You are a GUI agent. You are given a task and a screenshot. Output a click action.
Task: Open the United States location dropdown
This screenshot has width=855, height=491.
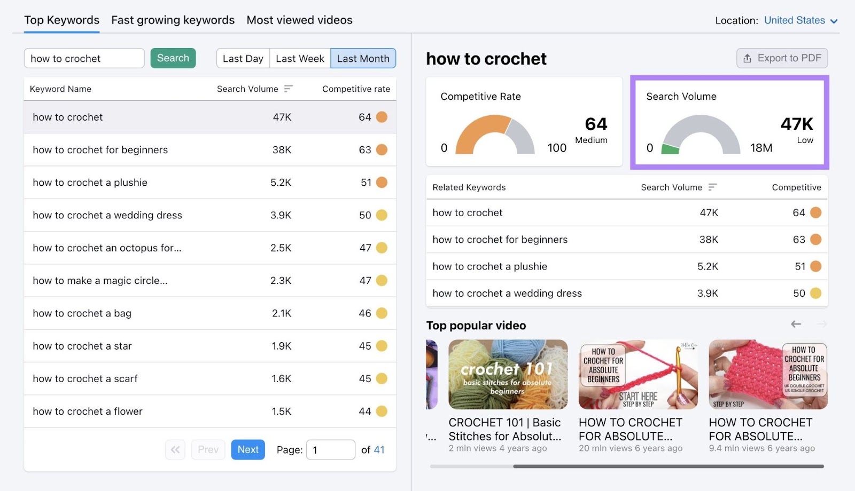tap(800, 20)
